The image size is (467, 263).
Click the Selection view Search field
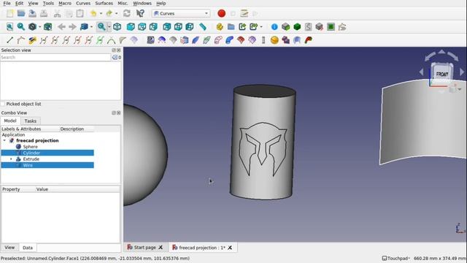55,57
